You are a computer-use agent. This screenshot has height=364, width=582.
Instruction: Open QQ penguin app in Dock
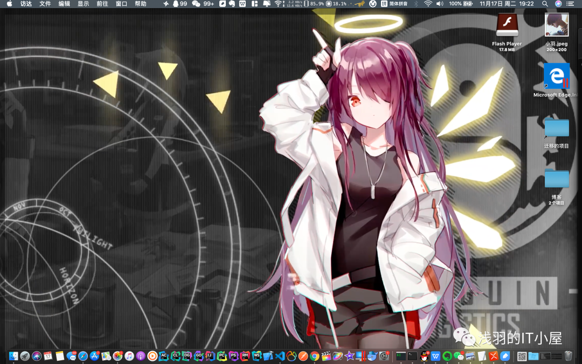click(424, 356)
